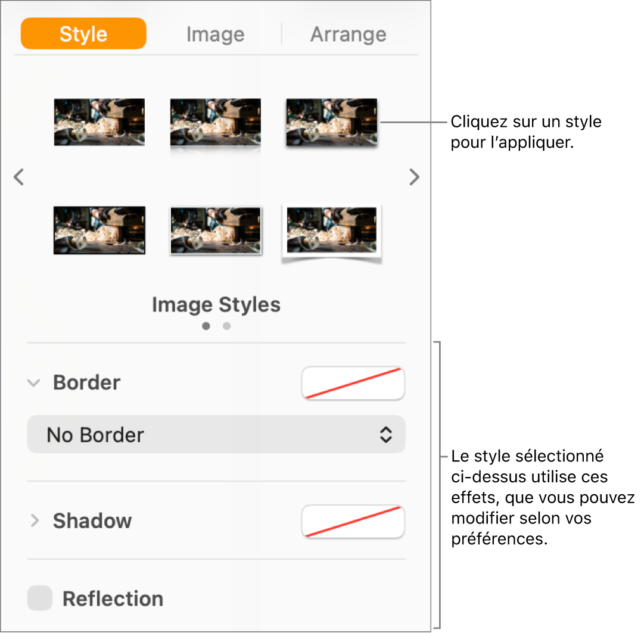Click the first page dot under Image Styles
Screen dimensions: 644x633
pyautogui.click(x=206, y=326)
